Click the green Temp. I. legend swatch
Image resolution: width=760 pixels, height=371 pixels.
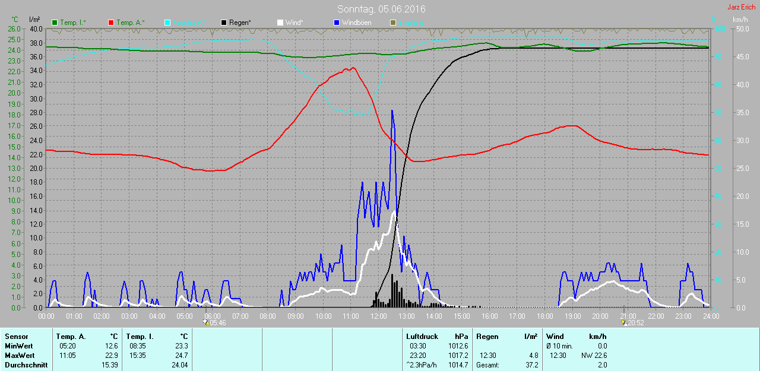(55, 23)
